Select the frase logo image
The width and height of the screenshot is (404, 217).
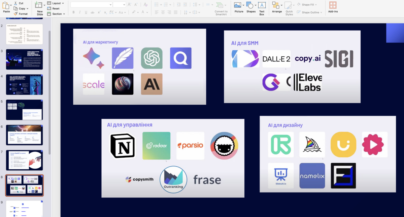click(x=207, y=180)
